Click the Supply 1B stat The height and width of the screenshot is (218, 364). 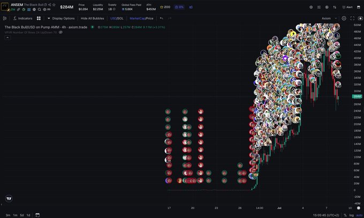[112, 7]
